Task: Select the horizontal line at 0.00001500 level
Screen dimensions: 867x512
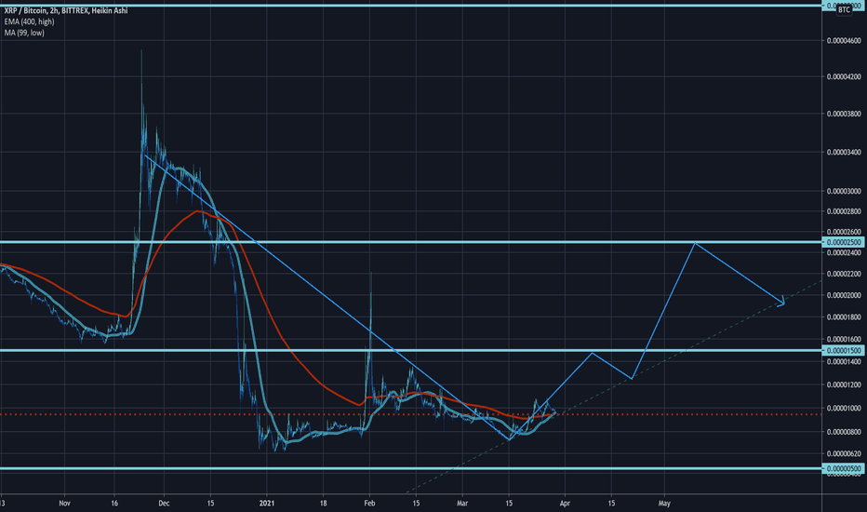Action: 411,350
